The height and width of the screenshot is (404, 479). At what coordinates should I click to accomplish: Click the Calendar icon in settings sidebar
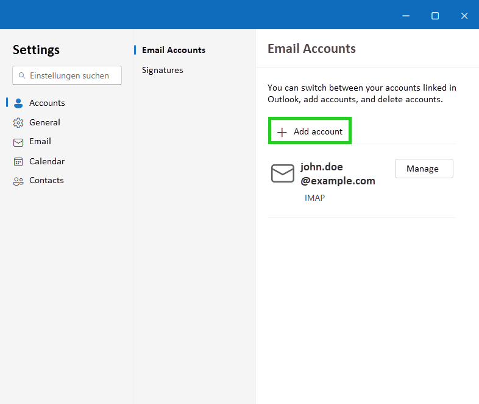(18, 162)
